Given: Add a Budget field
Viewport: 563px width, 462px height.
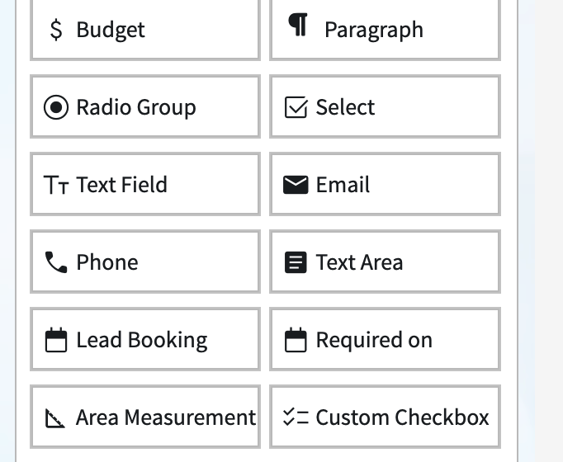Looking at the screenshot, I should point(144,30).
